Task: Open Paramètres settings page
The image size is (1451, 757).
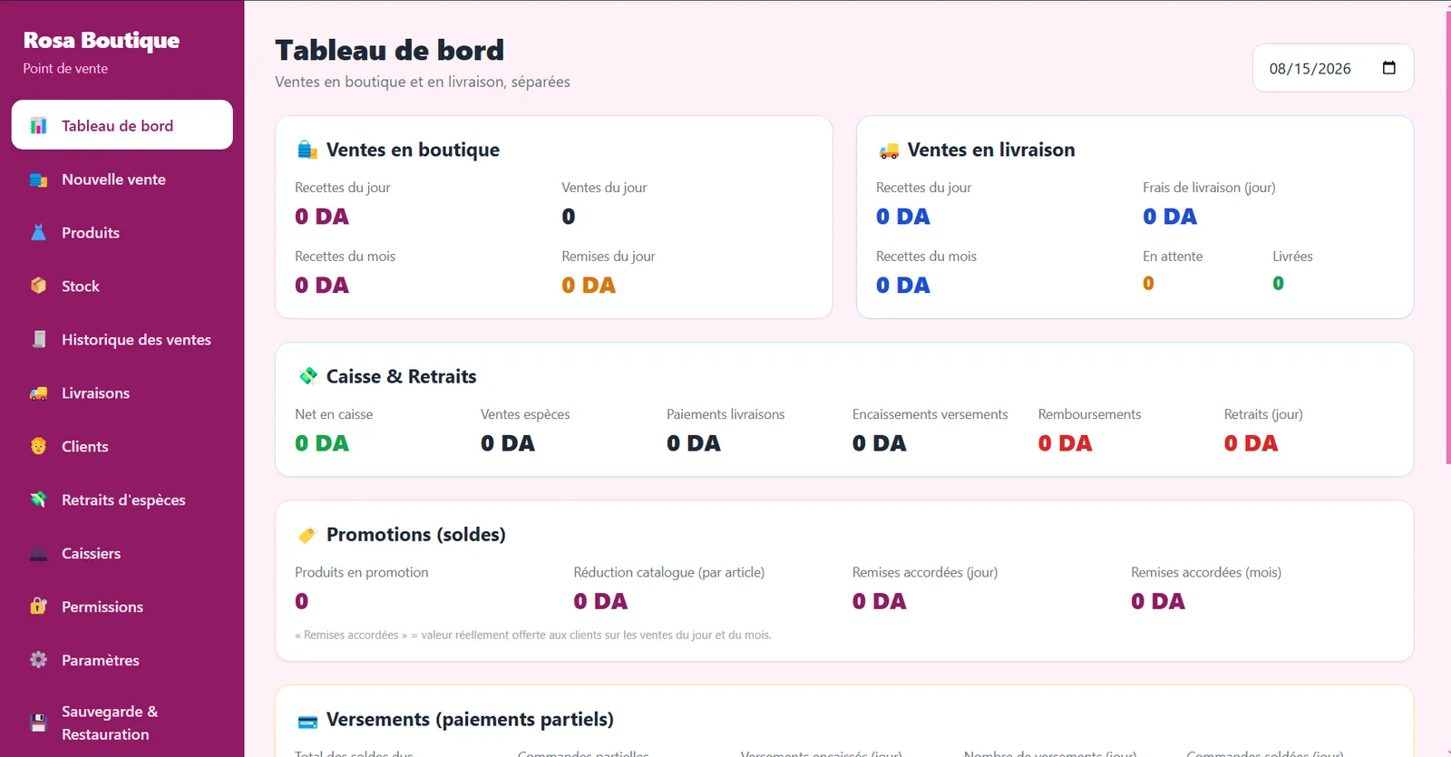Action: click(122, 660)
